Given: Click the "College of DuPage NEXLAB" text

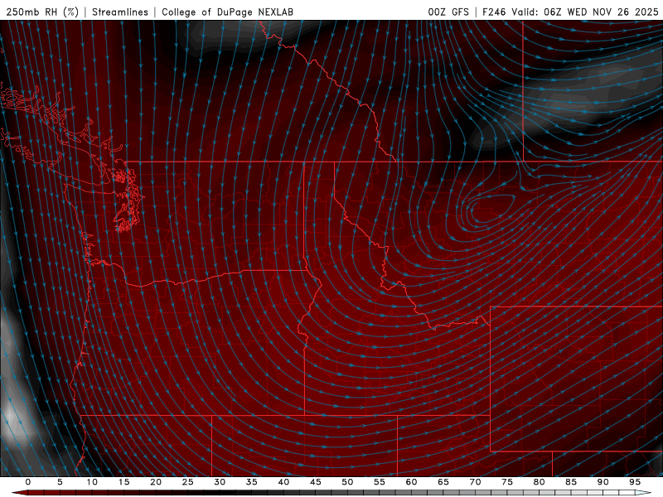Looking at the screenshot, I should pyautogui.click(x=227, y=12).
